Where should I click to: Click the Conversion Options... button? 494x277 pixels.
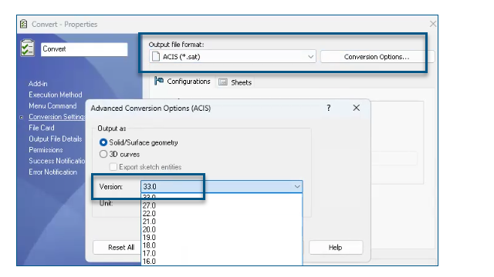coord(377,57)
